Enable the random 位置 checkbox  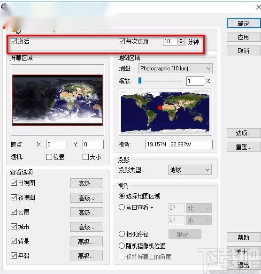coord(49,157)
